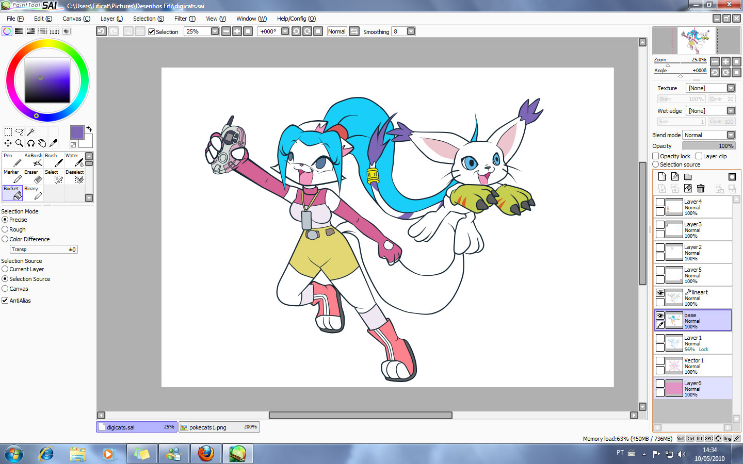This screenshot has width=743, height=464.
Task: Pick the rectangular selection tool
Action: tap(8, 132)
